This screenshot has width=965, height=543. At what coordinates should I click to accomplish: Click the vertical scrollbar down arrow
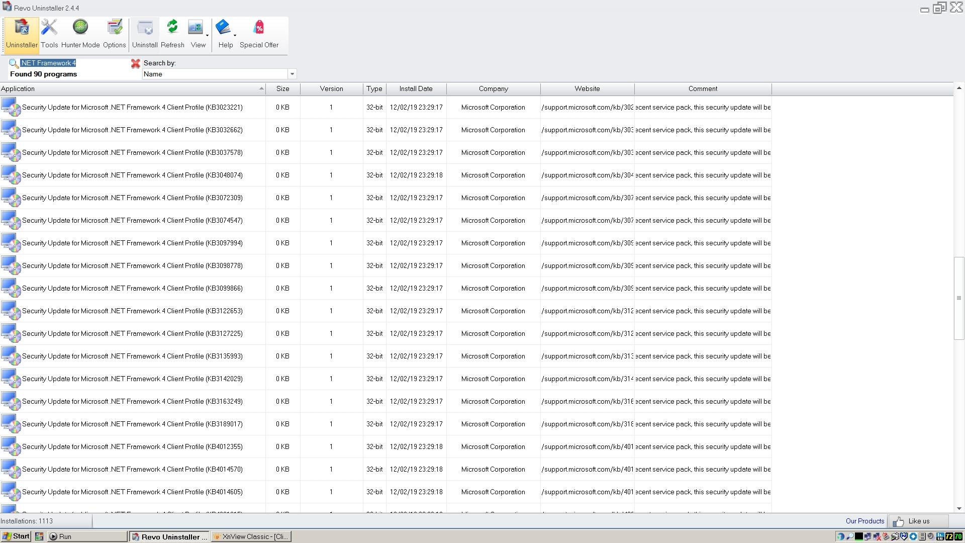[x=959, y=509]
